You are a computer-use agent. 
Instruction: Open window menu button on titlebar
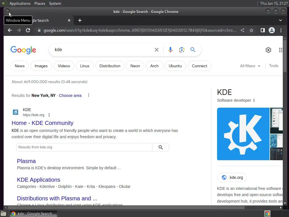click(7, 11)
